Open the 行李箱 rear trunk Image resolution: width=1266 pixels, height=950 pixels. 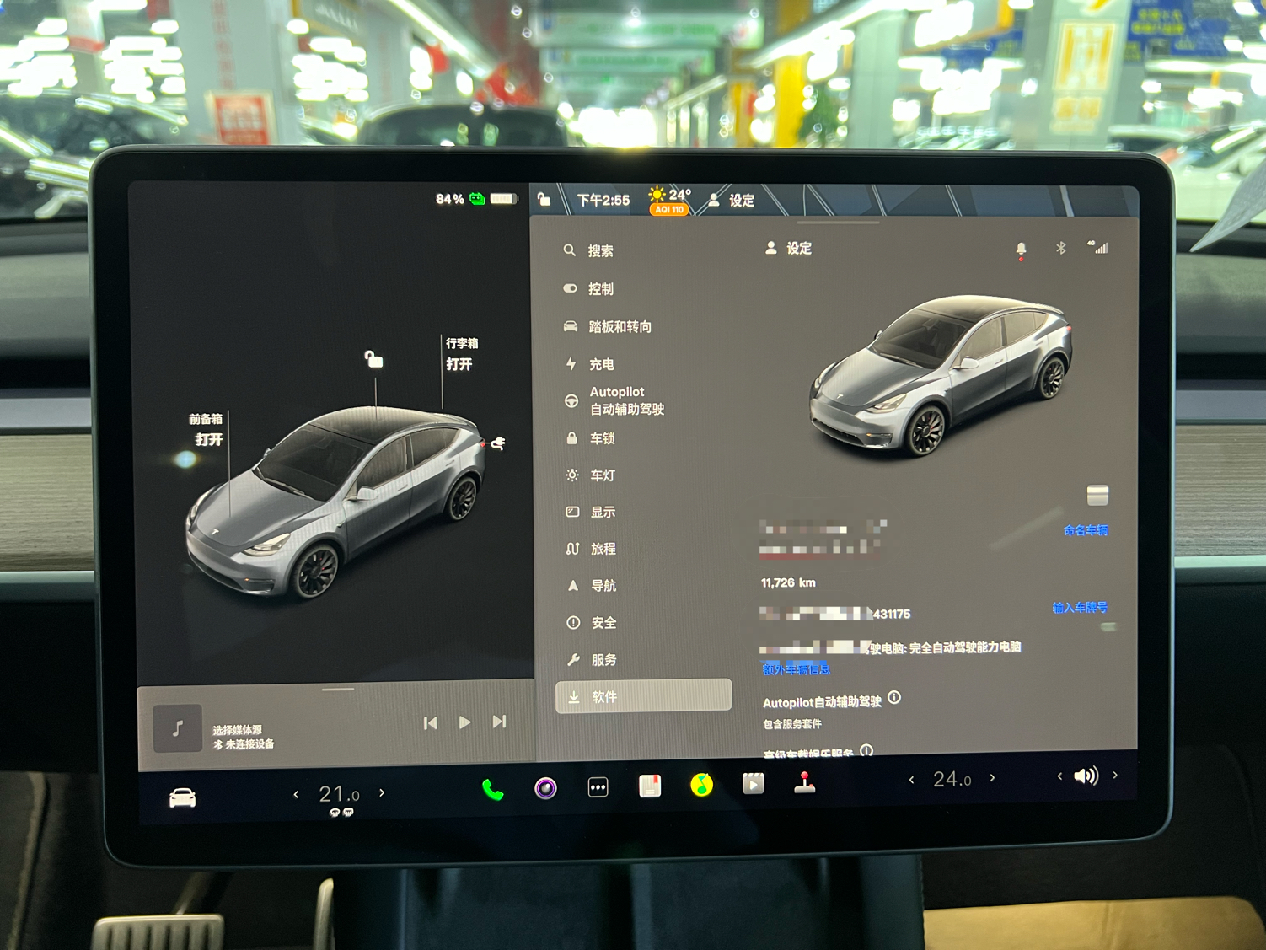click(461, 354)
